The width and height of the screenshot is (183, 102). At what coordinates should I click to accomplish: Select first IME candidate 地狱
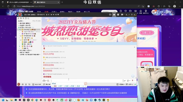click(54, 86)
